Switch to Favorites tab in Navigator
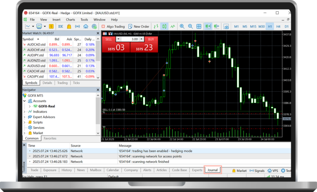The image size is (317, 192). [50, 138]
